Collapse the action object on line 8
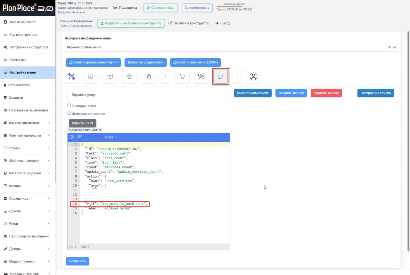 78,176
